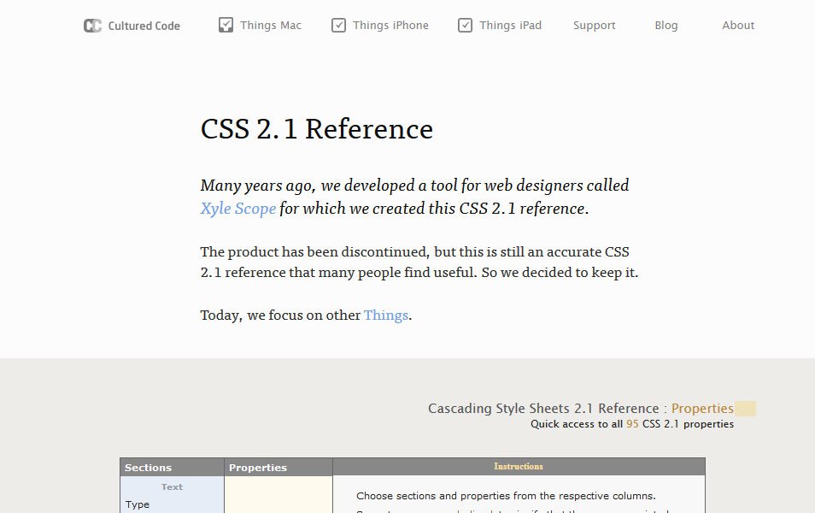815x513 pixels.
Task: Open the Things Mac page
Action: click(270, 26)
